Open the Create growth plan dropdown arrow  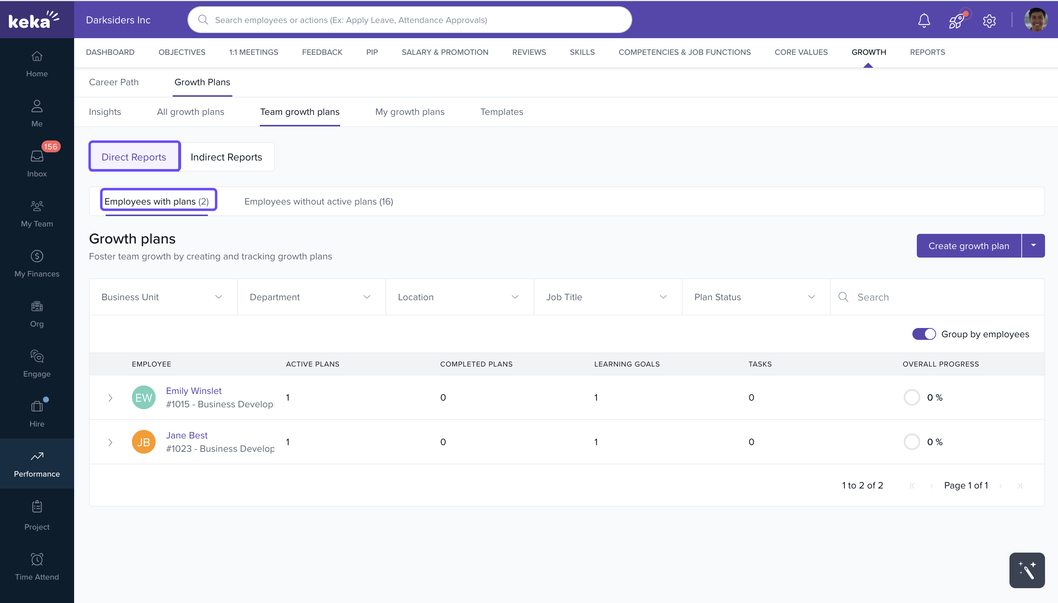(1033, 246)
